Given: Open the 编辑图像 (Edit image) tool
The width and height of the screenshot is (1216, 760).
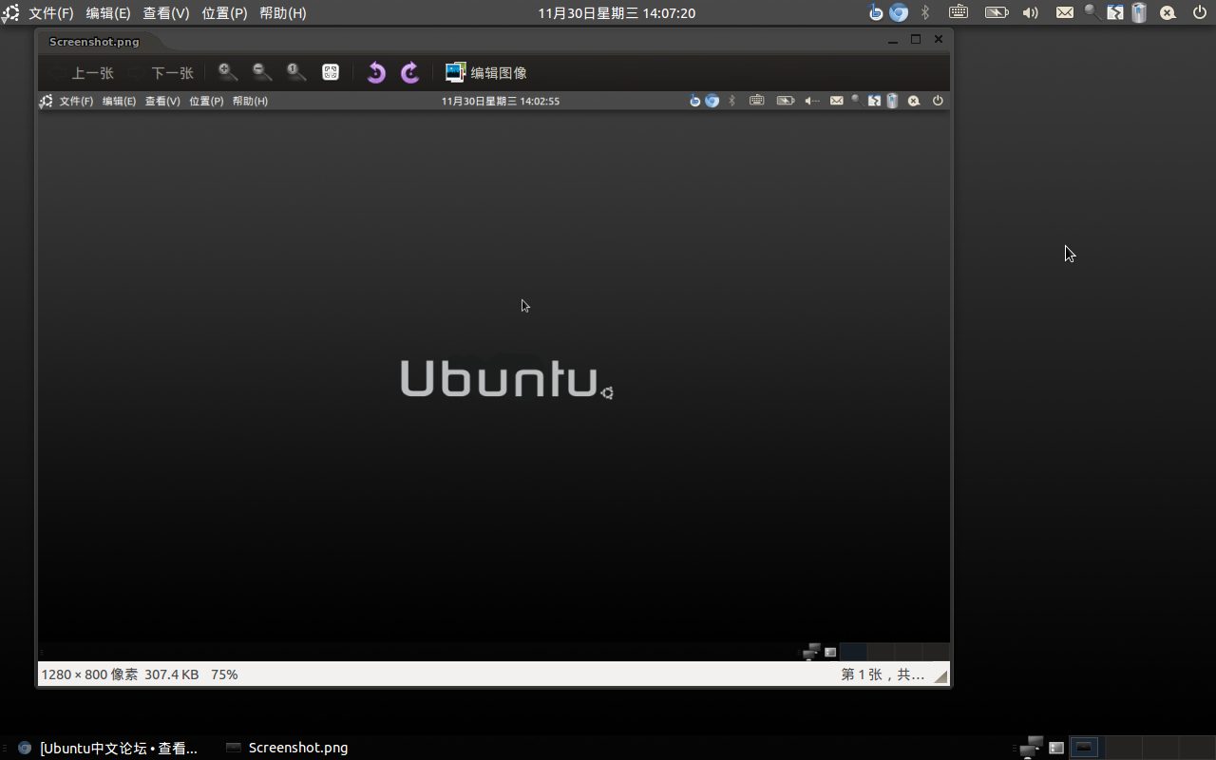Looking at the screenshot, I should 485,72.
